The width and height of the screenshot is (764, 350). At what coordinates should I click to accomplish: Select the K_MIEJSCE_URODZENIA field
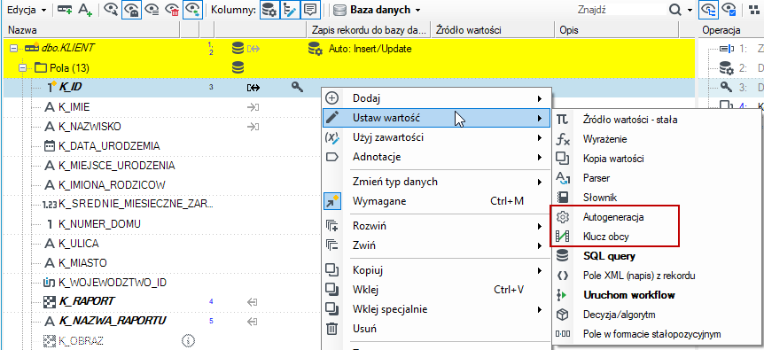click(116, 166)
